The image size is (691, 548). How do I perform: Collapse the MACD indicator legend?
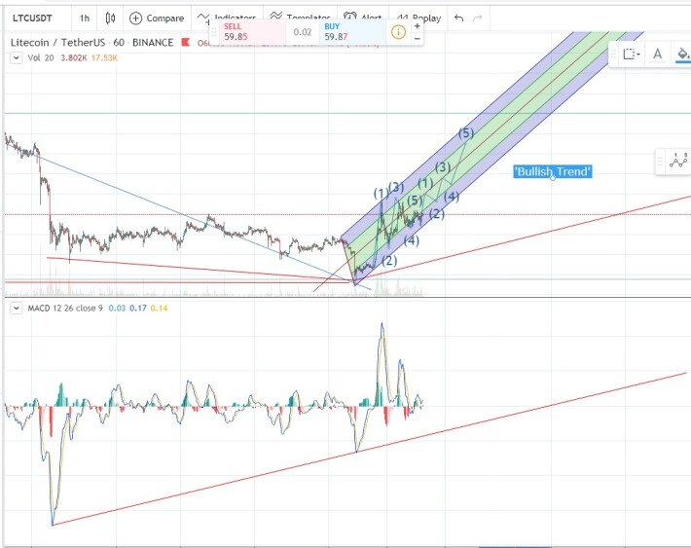coord(16,309)
